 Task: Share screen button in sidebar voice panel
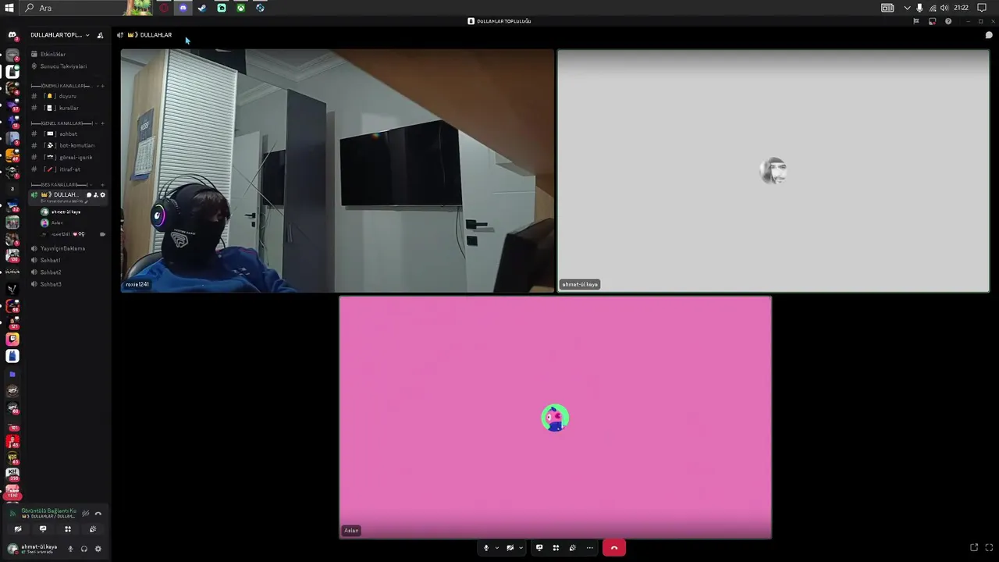pyautogui.click(x=43, y=529)
